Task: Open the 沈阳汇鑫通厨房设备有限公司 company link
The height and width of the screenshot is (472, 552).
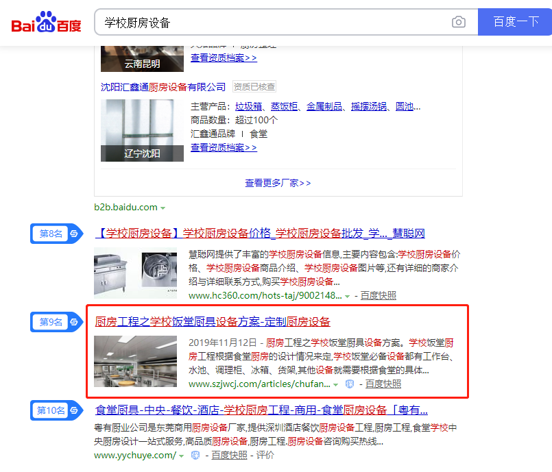Action: coord(163,87)
